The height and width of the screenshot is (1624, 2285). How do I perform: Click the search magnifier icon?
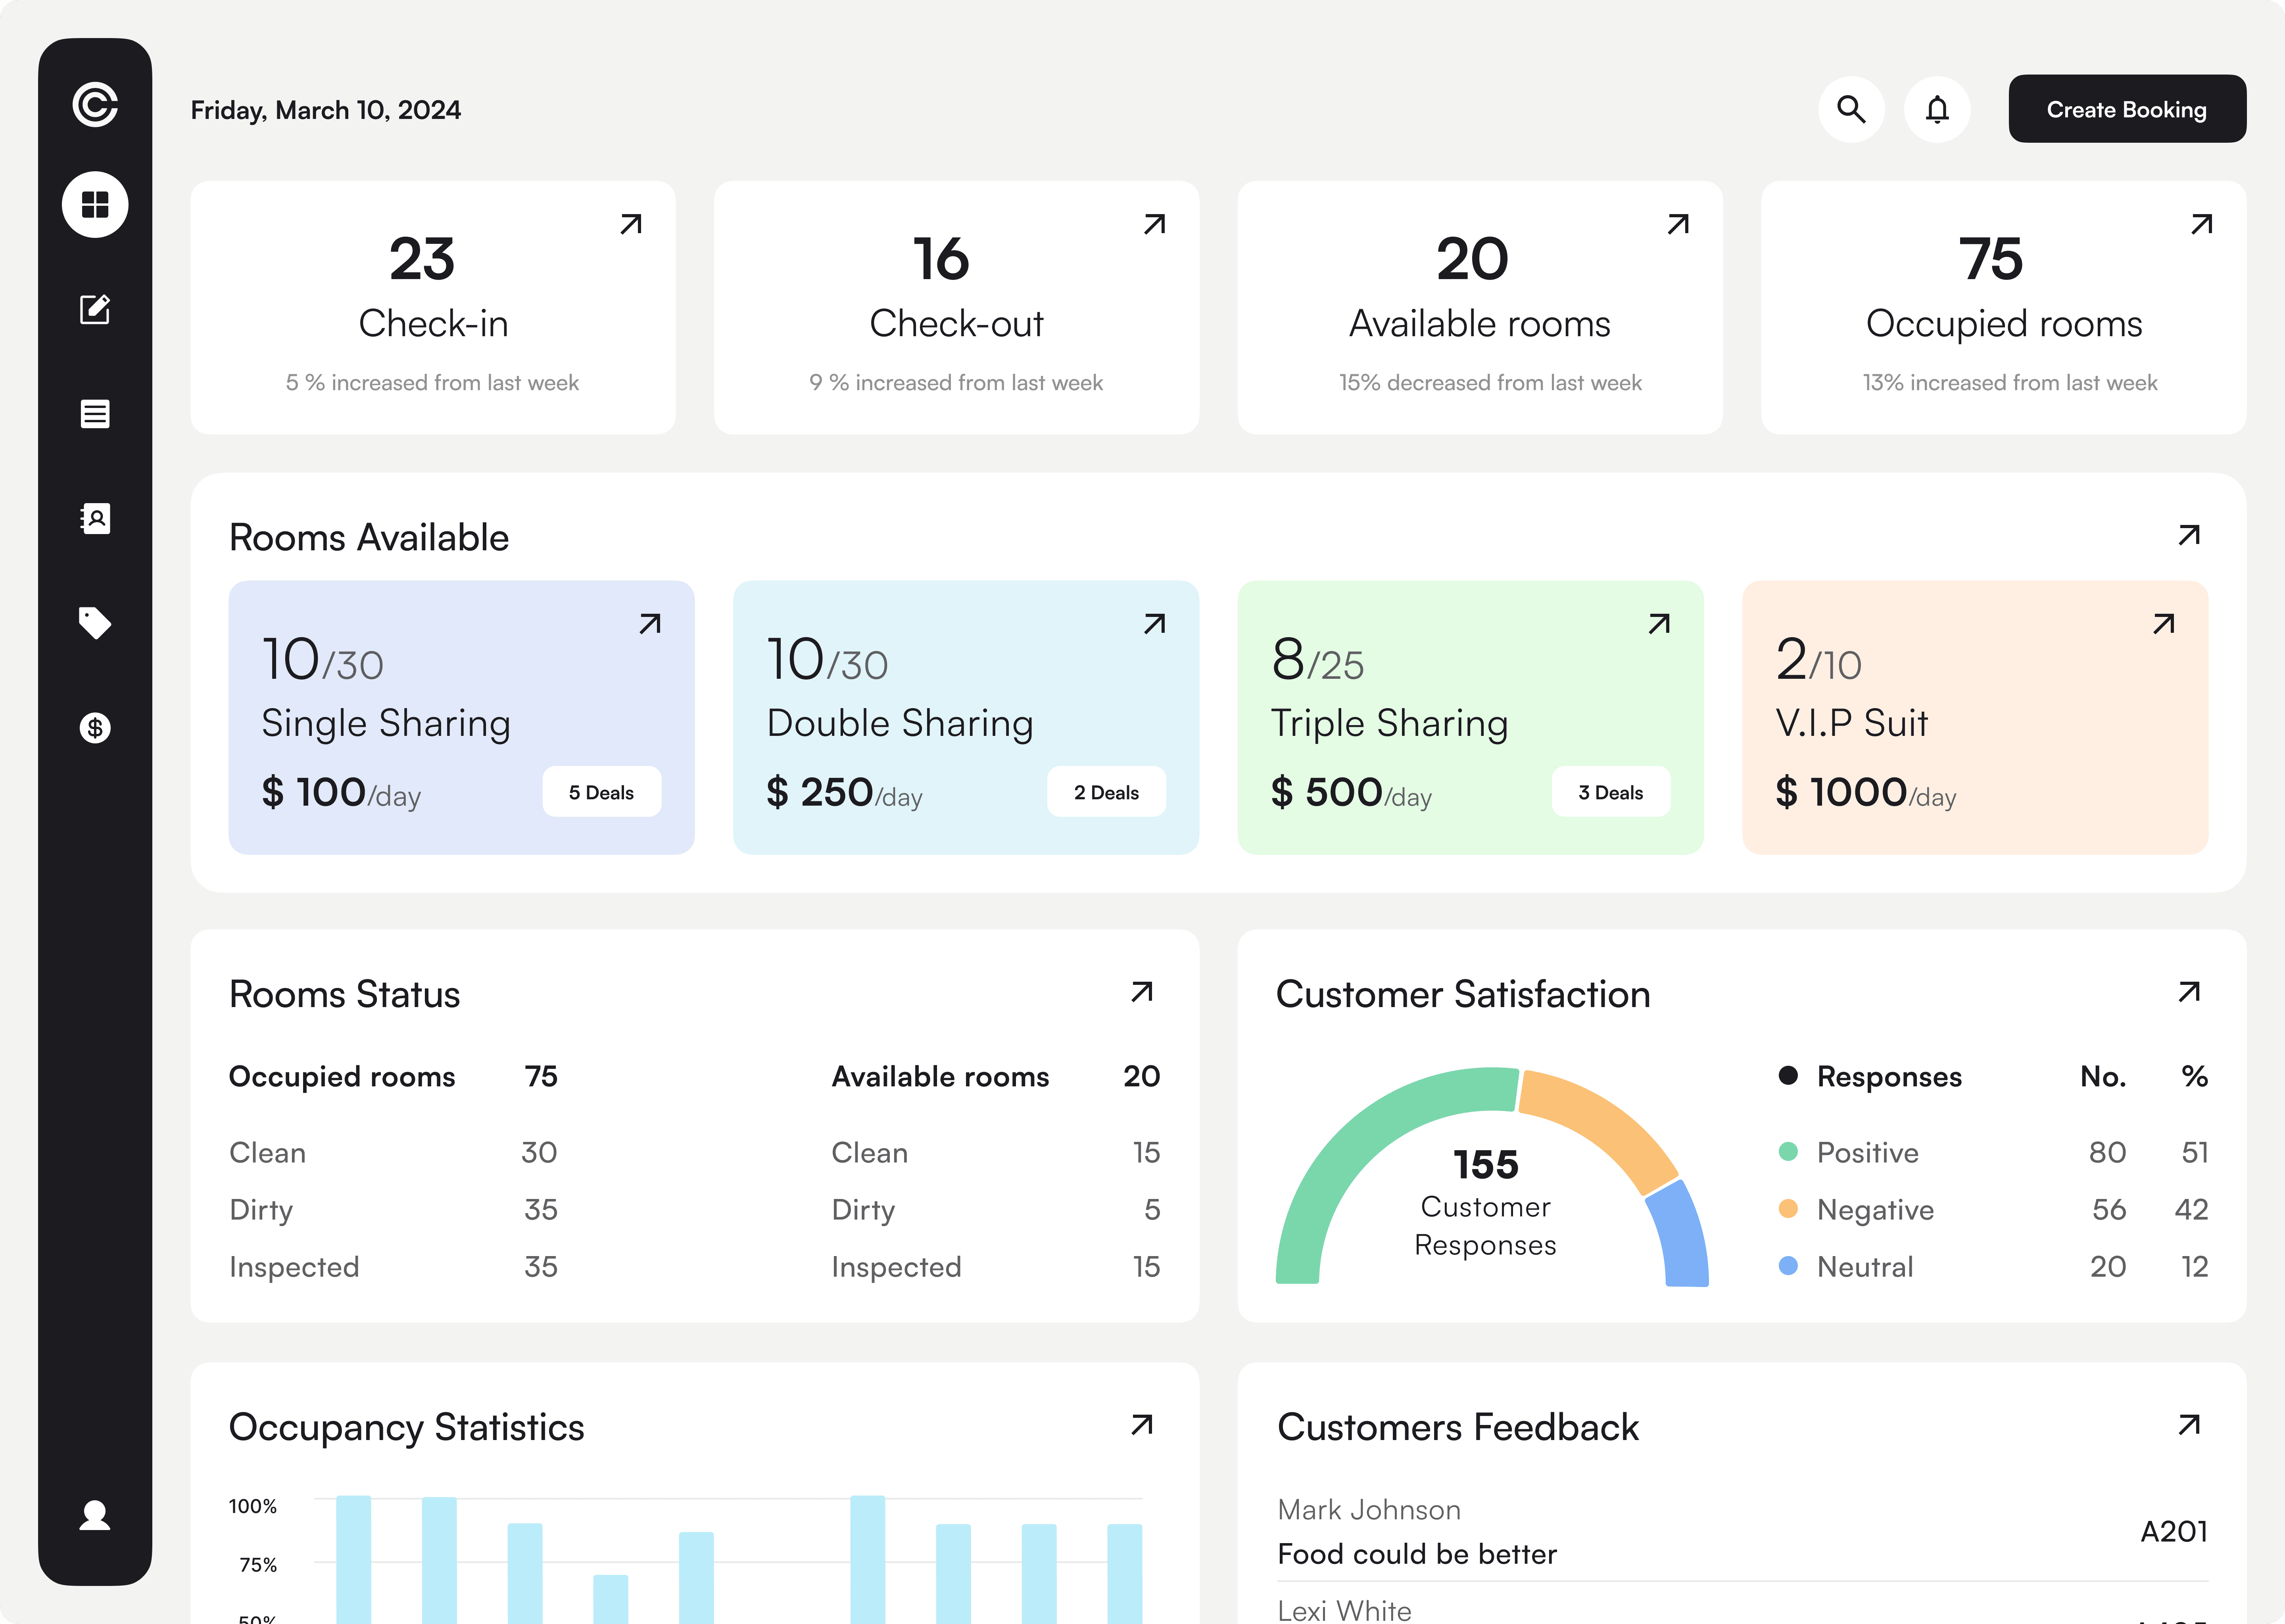click(1851, 109)
